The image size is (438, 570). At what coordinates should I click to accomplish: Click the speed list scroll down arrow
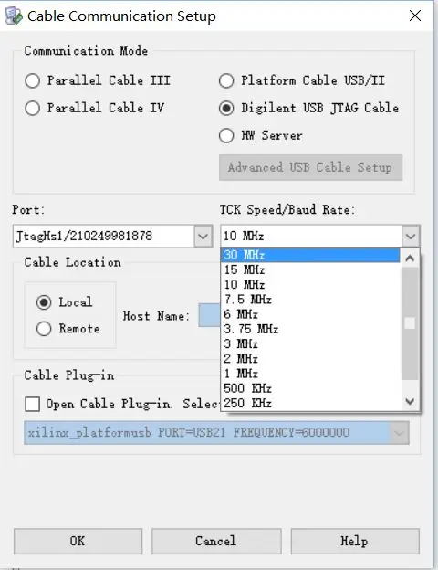pyautogui.click(x=410, y=401)
